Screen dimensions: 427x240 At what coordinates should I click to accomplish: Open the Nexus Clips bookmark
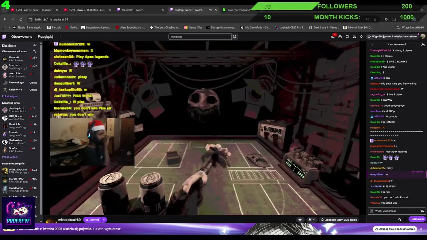(x=193, y=28)
